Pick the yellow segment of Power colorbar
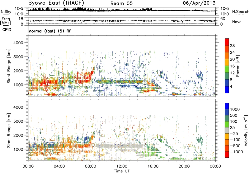The height and width of the screenshot is (173, 249). tap(227, 62)
